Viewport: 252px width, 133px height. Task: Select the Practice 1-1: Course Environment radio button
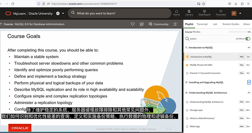187,73
